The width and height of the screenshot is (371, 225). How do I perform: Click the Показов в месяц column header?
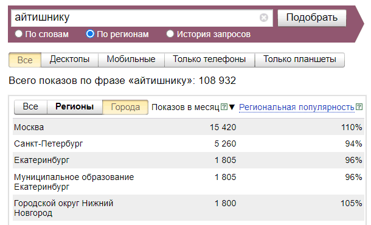click(185, 107)
